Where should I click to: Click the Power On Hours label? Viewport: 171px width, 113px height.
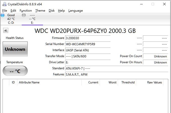pos(131,62)
